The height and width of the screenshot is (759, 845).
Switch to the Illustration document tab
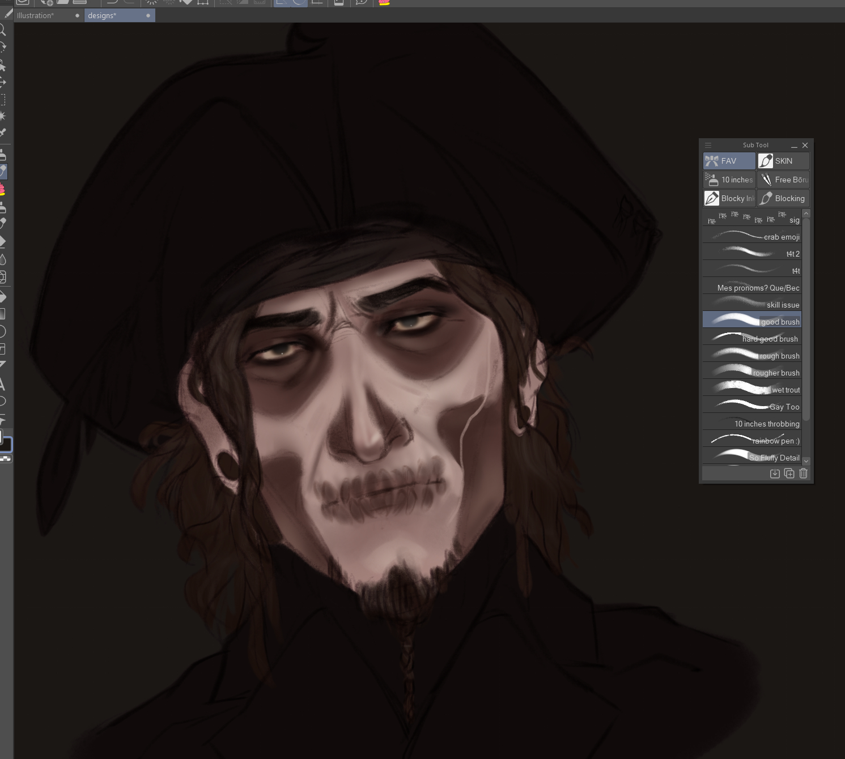click(x=36, y=15)
